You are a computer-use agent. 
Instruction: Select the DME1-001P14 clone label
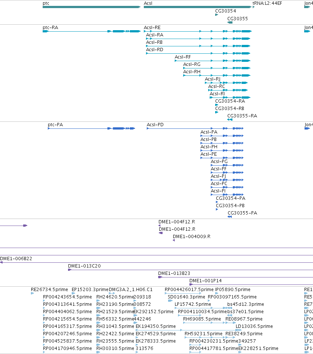[206, 281]
